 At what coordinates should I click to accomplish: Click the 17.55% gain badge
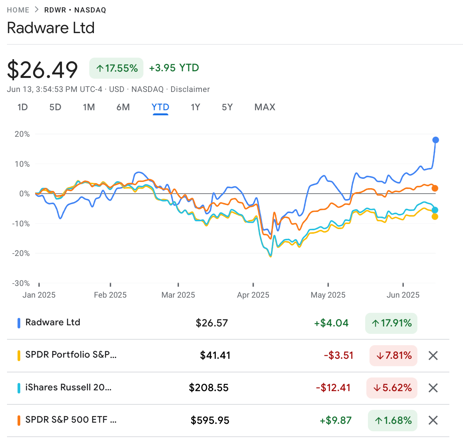click(117, 68)
